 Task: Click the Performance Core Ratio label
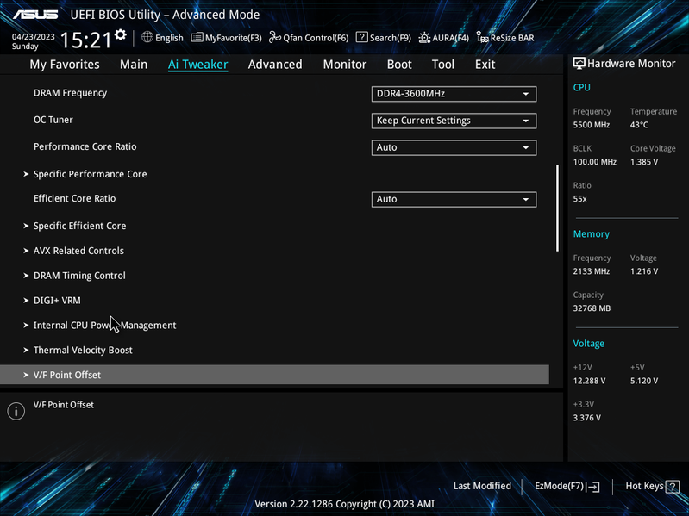click(x=85, y=146)
